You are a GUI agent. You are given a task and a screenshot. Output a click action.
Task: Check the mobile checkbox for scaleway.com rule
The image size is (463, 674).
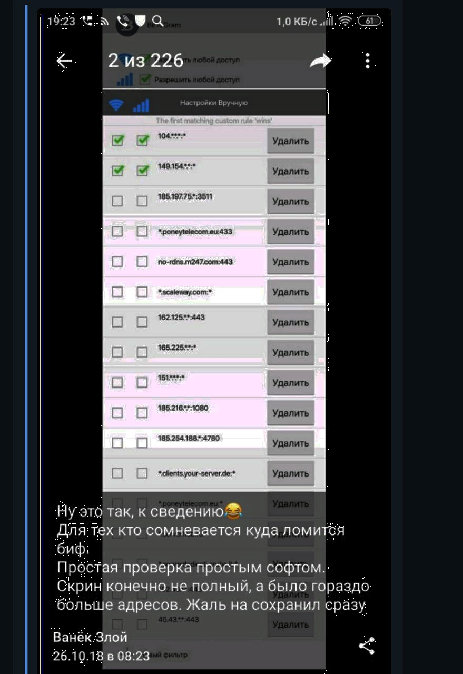[142, 292]
